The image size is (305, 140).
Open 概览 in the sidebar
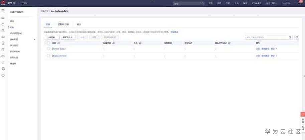pos(12,21)
